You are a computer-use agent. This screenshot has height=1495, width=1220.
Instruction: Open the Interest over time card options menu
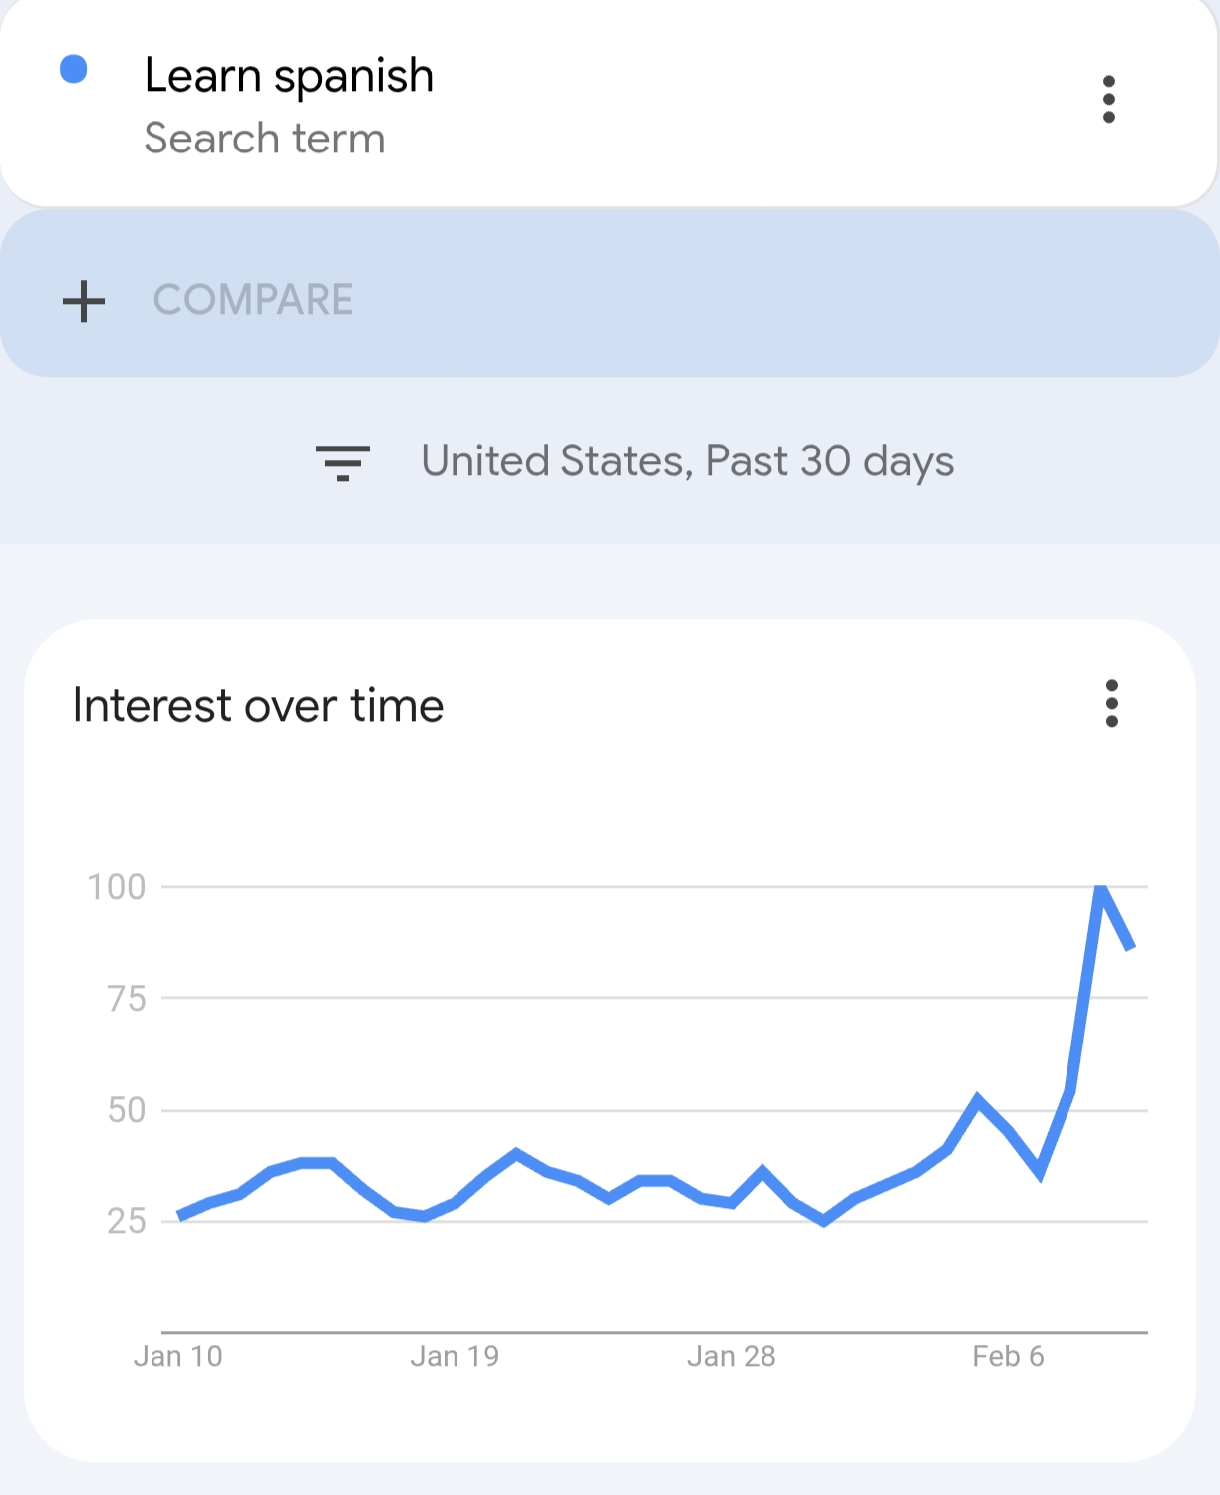pyautogui.click(x=1111, y=704)
